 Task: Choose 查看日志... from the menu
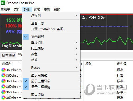pyautogui.click(x=51, y=23)
